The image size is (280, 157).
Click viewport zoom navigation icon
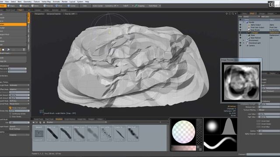233,14
